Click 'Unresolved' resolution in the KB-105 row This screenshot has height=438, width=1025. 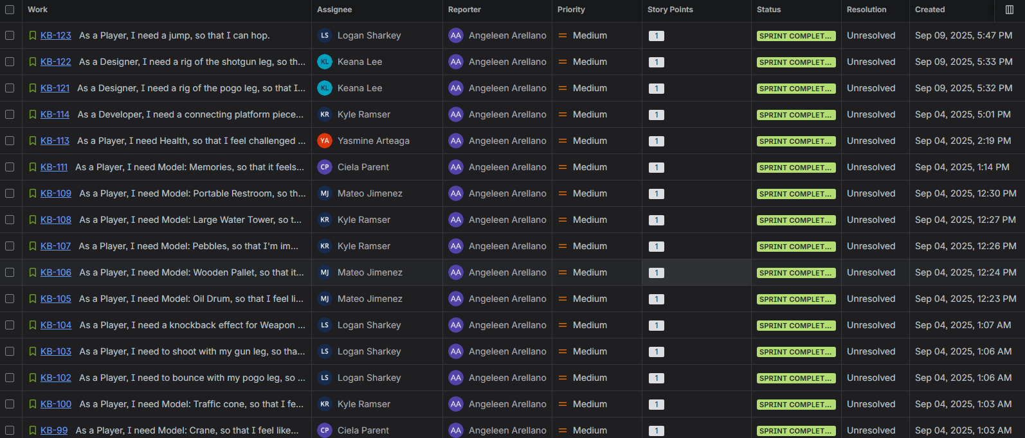[871, 299]
